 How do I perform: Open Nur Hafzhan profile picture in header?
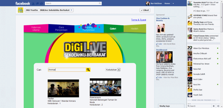tap(148, 3)
